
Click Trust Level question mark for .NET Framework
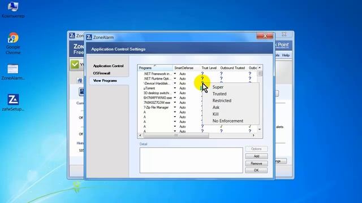202,74
